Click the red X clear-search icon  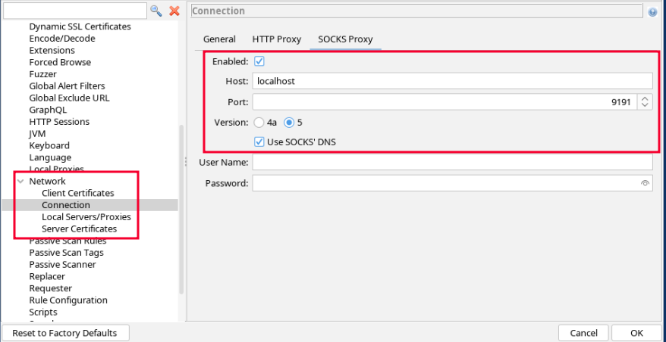pos(174,11)
